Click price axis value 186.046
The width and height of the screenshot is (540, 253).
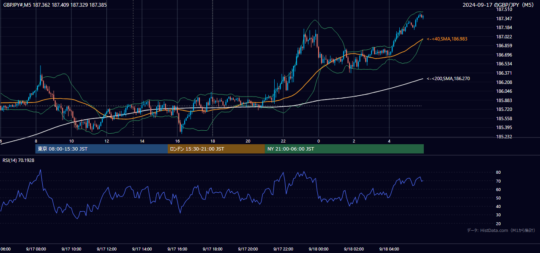504,91
